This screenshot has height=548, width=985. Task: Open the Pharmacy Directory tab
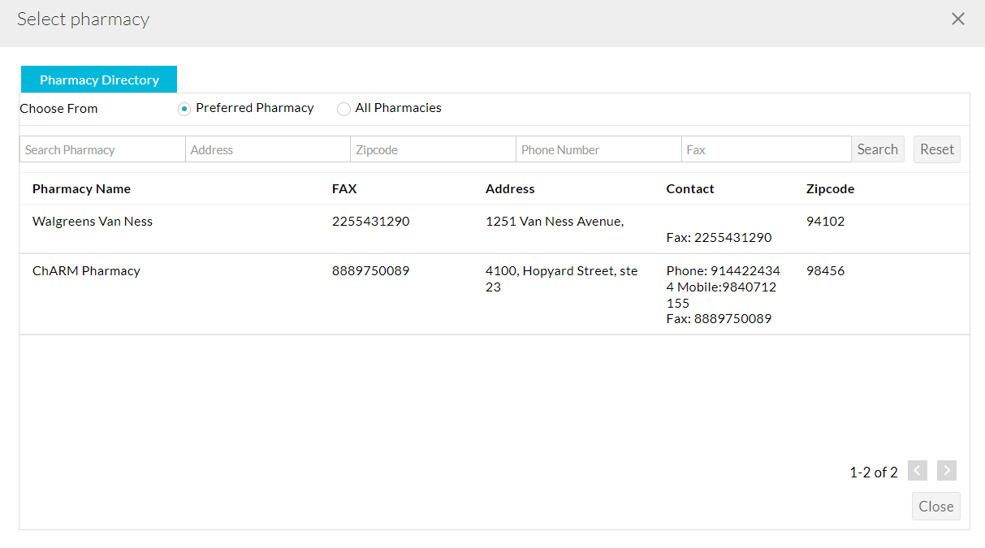click(x=99, y=80)
